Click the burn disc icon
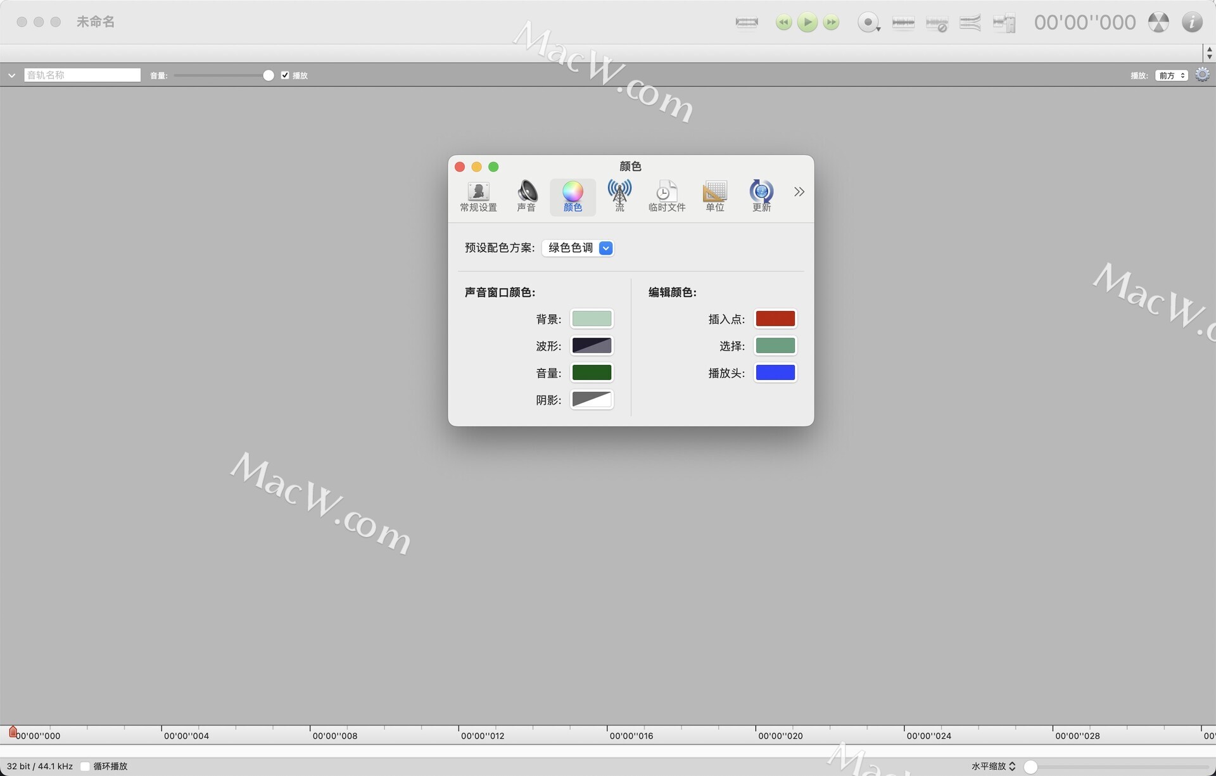 click(1158, 23)
